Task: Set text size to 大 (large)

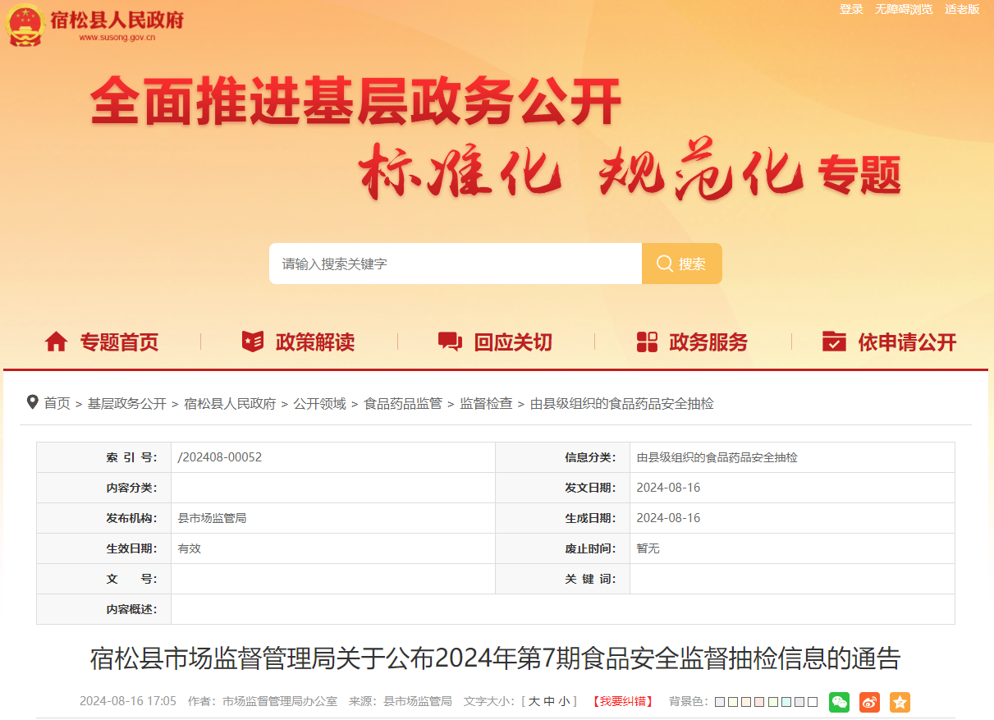Action: click(x=534, y=702)
